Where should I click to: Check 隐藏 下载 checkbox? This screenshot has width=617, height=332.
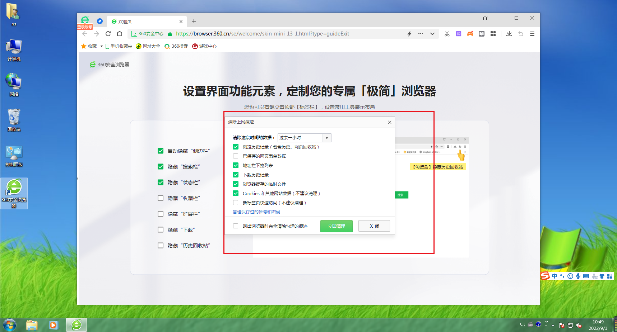[161, 230]
